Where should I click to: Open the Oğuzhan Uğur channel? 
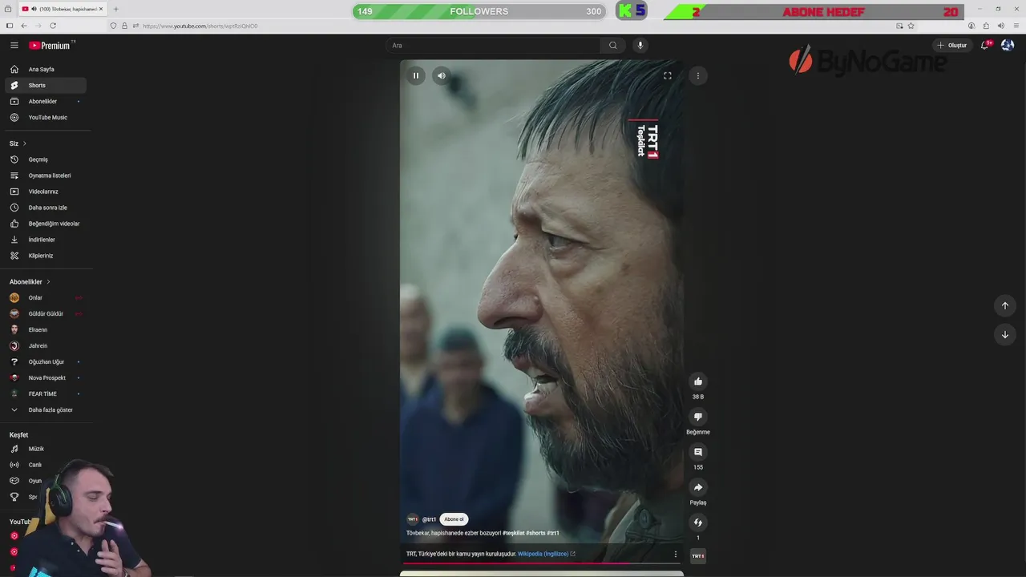pyautogui.click(x=46, y=362)
